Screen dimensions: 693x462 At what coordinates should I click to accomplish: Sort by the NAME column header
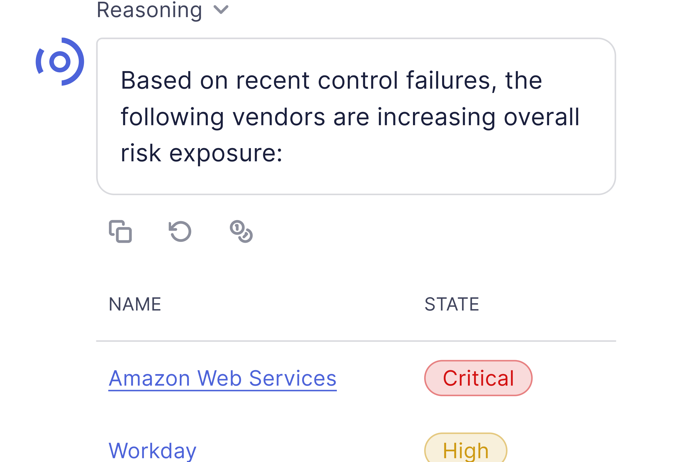pos(135,304)
